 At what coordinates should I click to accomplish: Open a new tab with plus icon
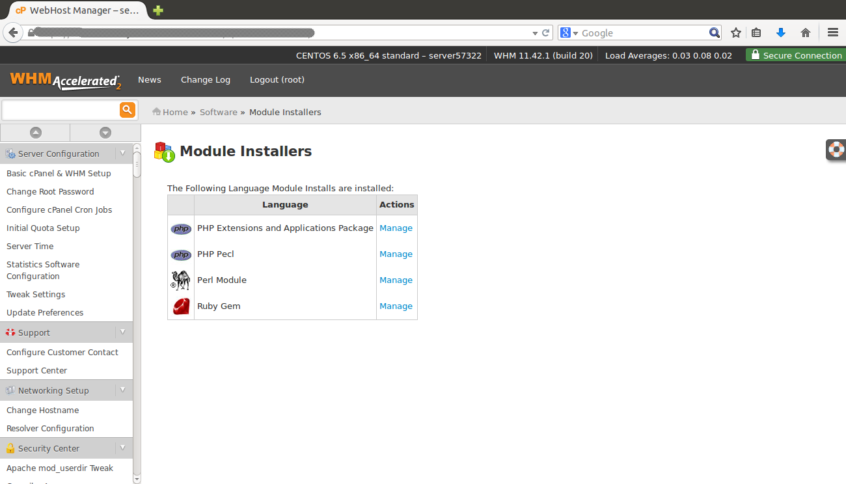click(x=157, y=10)
